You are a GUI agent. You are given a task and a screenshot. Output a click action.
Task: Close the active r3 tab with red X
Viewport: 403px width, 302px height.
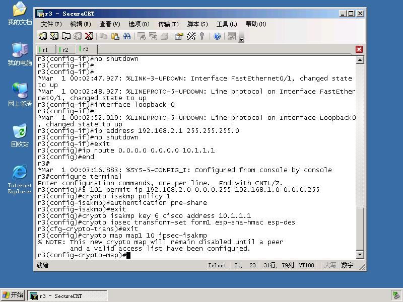coord(359,49)
